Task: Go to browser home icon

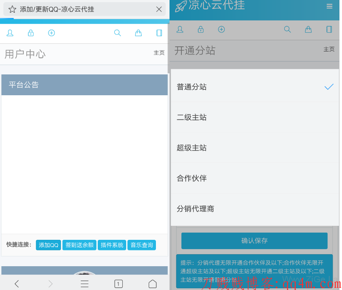Action: coord(153,284)
